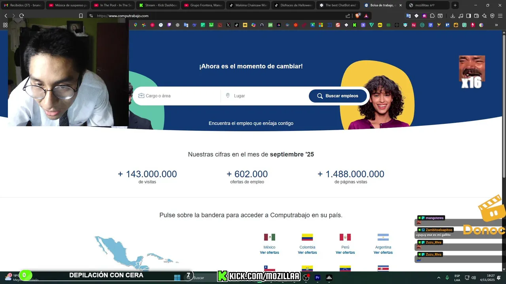Open Perú Ver ofertas link
This screenshot has height=284, width=506.
[x=345, y=252]
